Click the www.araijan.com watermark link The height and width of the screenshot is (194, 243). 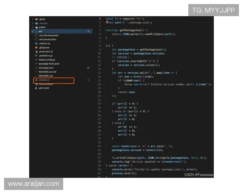pos(34,184)
